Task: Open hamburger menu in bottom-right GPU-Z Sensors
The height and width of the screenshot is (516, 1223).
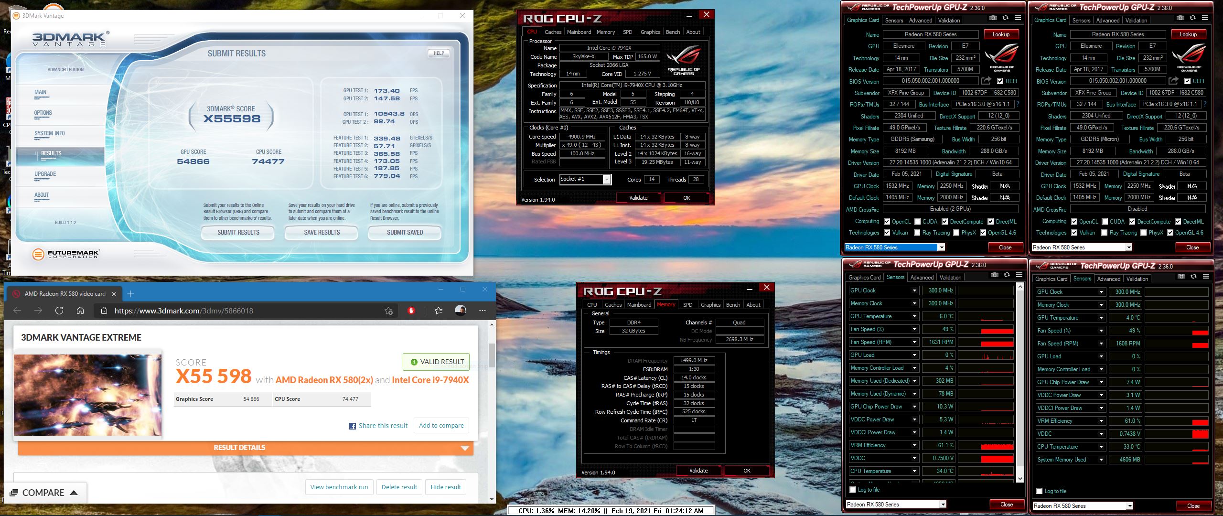Action: (1206, 277)
